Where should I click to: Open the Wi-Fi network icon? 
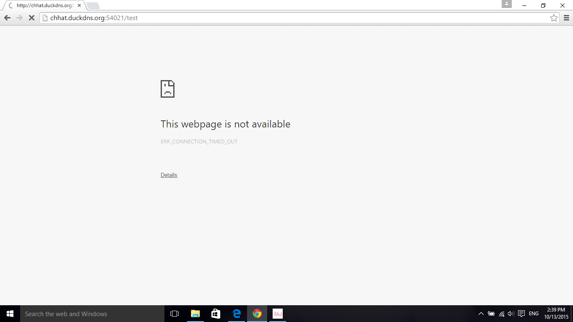(502, 314)
